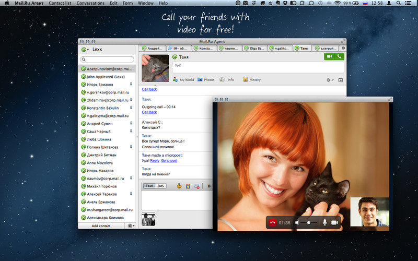
Task: Select contact Anna Mozoleva
Action: pos(107,163)
